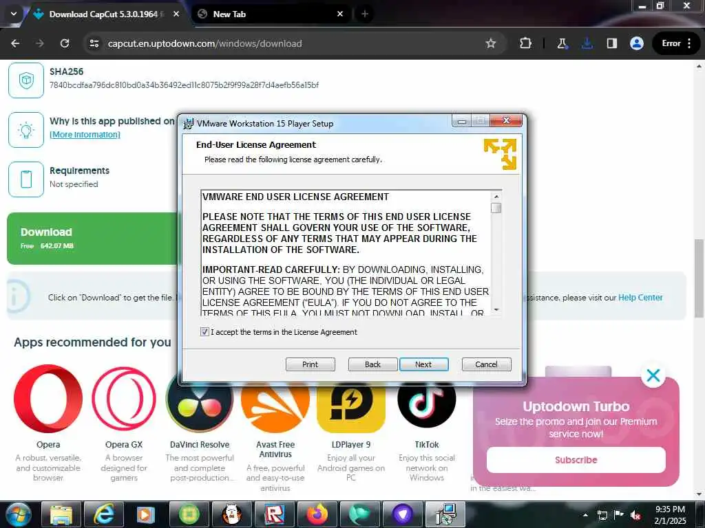Screen dimensions: 705x528
Task: Open the tab search dropdown arrow
Action: [x=14, y=14]
